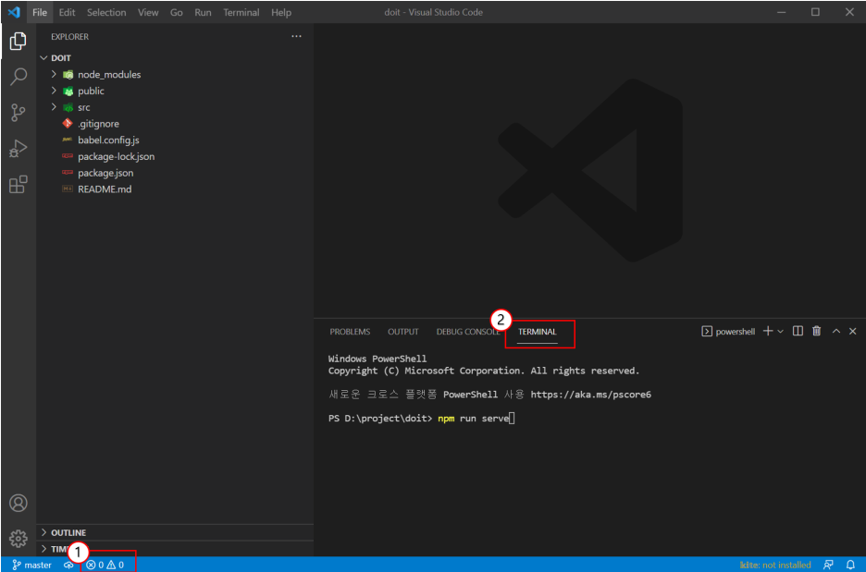Expand the node_modules folder chevron
Image resolution: width=866 pixels, height=572 pixels.
(x=54, y=74)
